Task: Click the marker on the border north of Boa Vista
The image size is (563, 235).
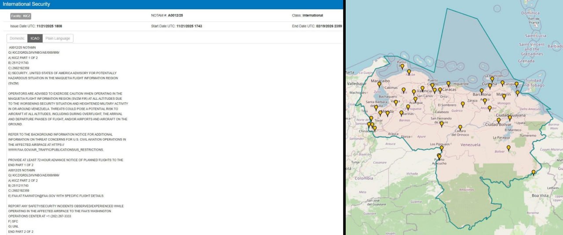Action: tap(534, 173)
